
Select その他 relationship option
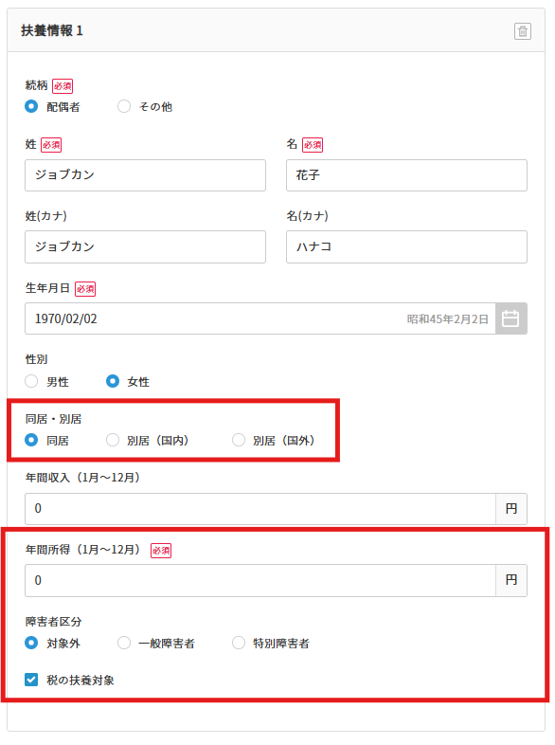coord(124,106)
